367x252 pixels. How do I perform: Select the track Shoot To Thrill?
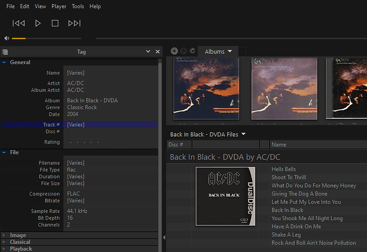(289, 177)
